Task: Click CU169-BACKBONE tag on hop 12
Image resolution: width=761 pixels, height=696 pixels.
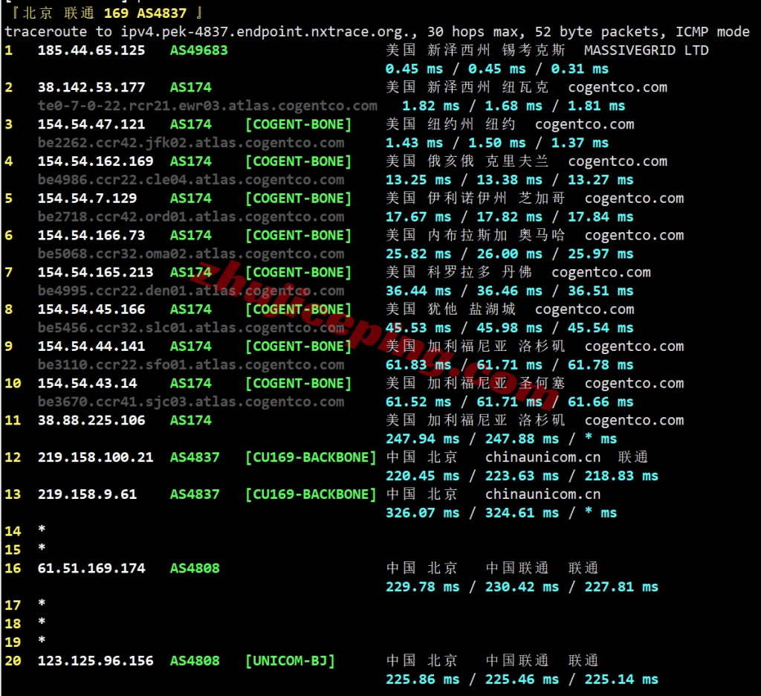Action: [x=311, y=457]
